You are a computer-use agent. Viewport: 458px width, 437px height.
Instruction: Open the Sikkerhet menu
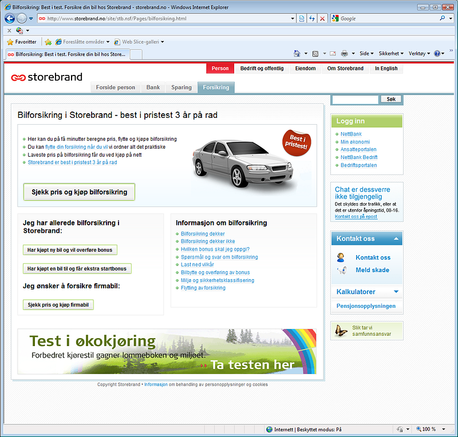[x=391, y=53]
